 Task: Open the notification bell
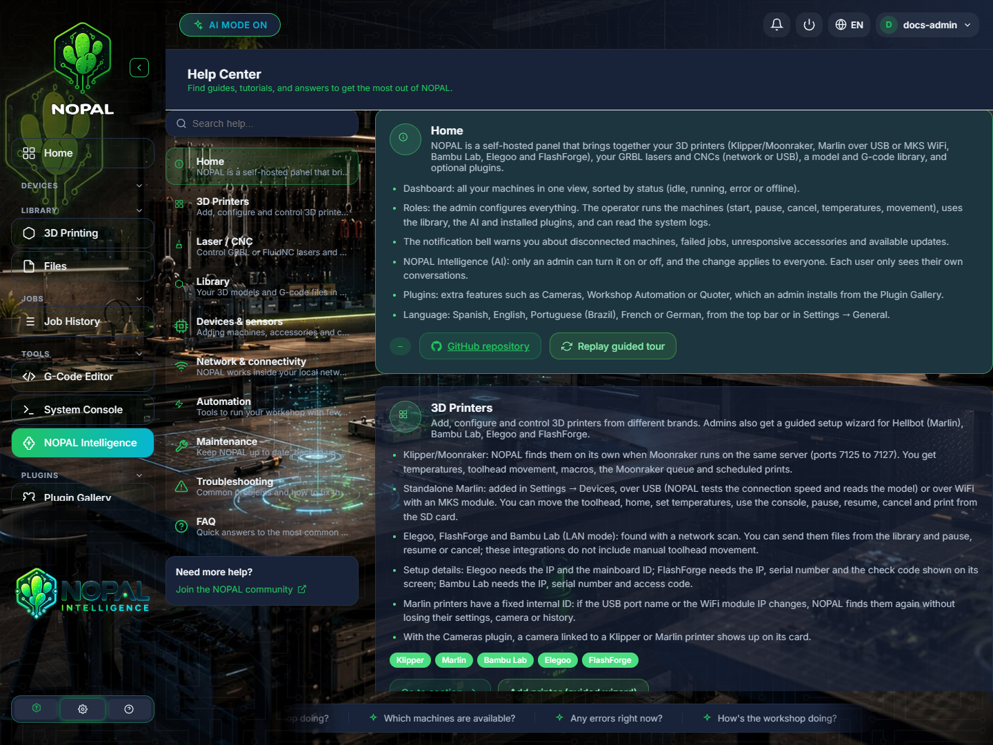[776, 25]
